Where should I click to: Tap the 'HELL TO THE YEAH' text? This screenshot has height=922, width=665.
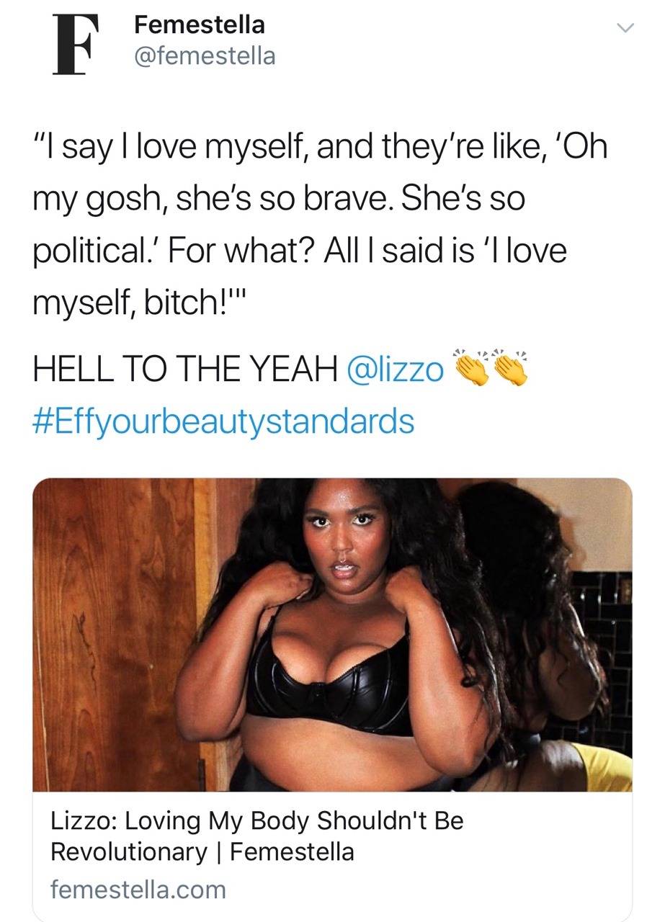pos(185,370)
